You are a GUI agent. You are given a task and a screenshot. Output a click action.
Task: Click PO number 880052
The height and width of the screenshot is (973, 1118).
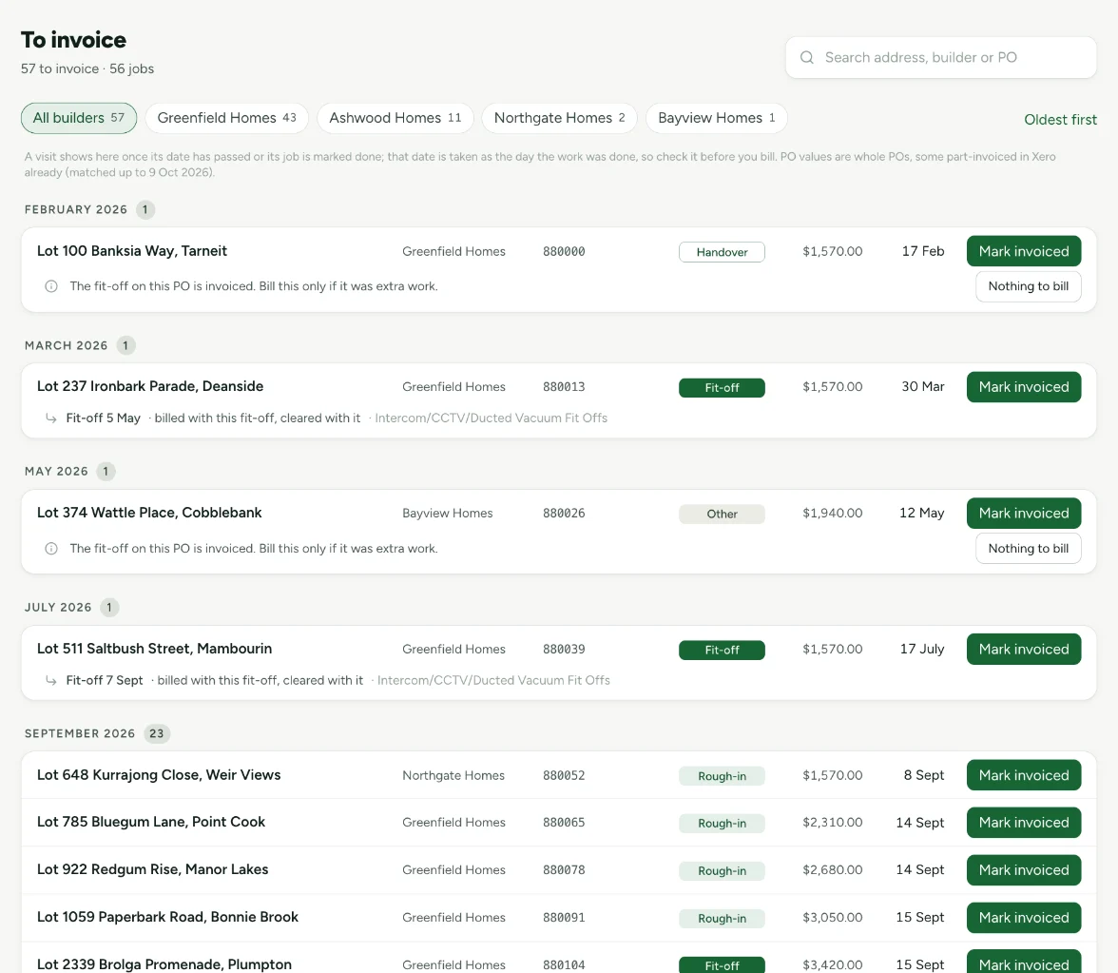(x=563, y=775)
